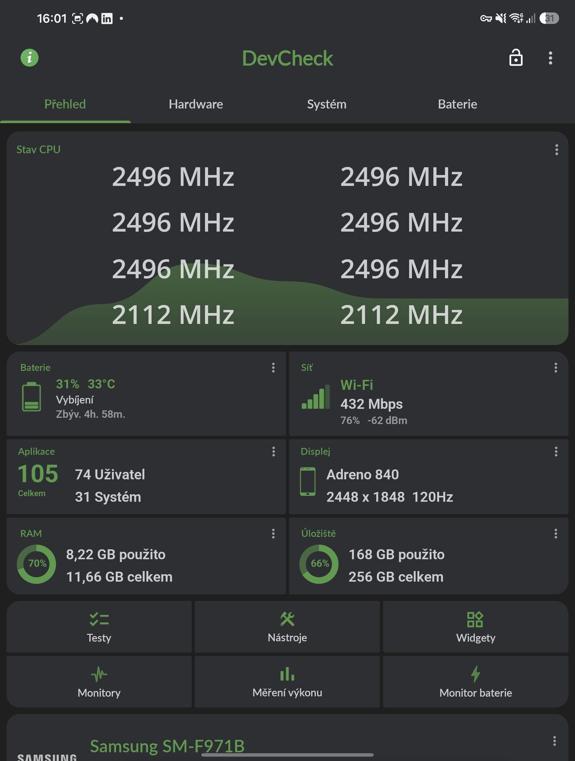This screenshot has width=575, height=761.
Task: Open Displej card options menu
Action: pyautogui.click(x=555, y=452)
